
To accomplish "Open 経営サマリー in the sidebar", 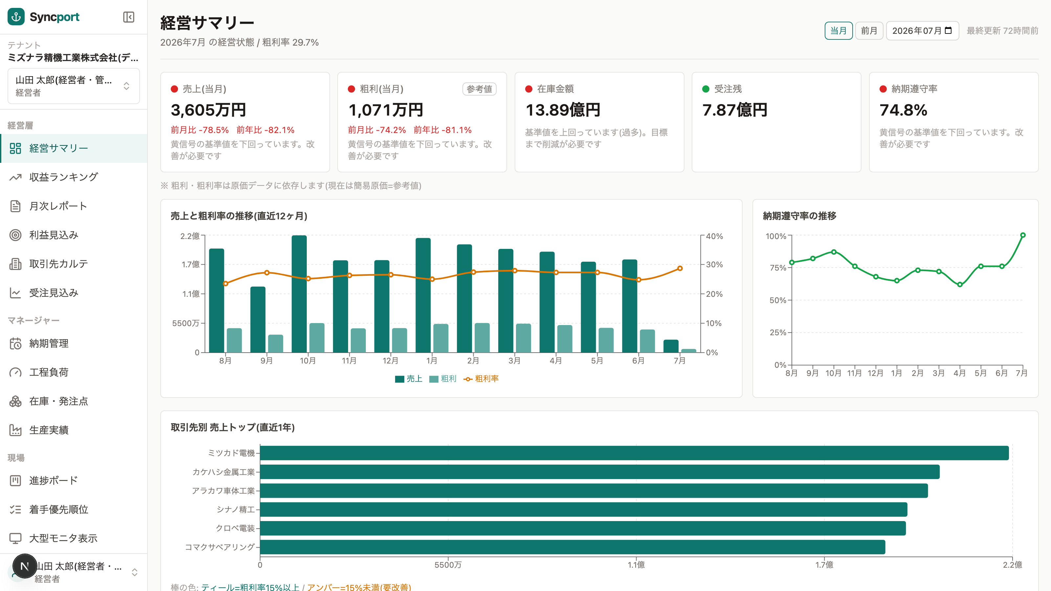I will pyautogui.click(x=74, y=148).
